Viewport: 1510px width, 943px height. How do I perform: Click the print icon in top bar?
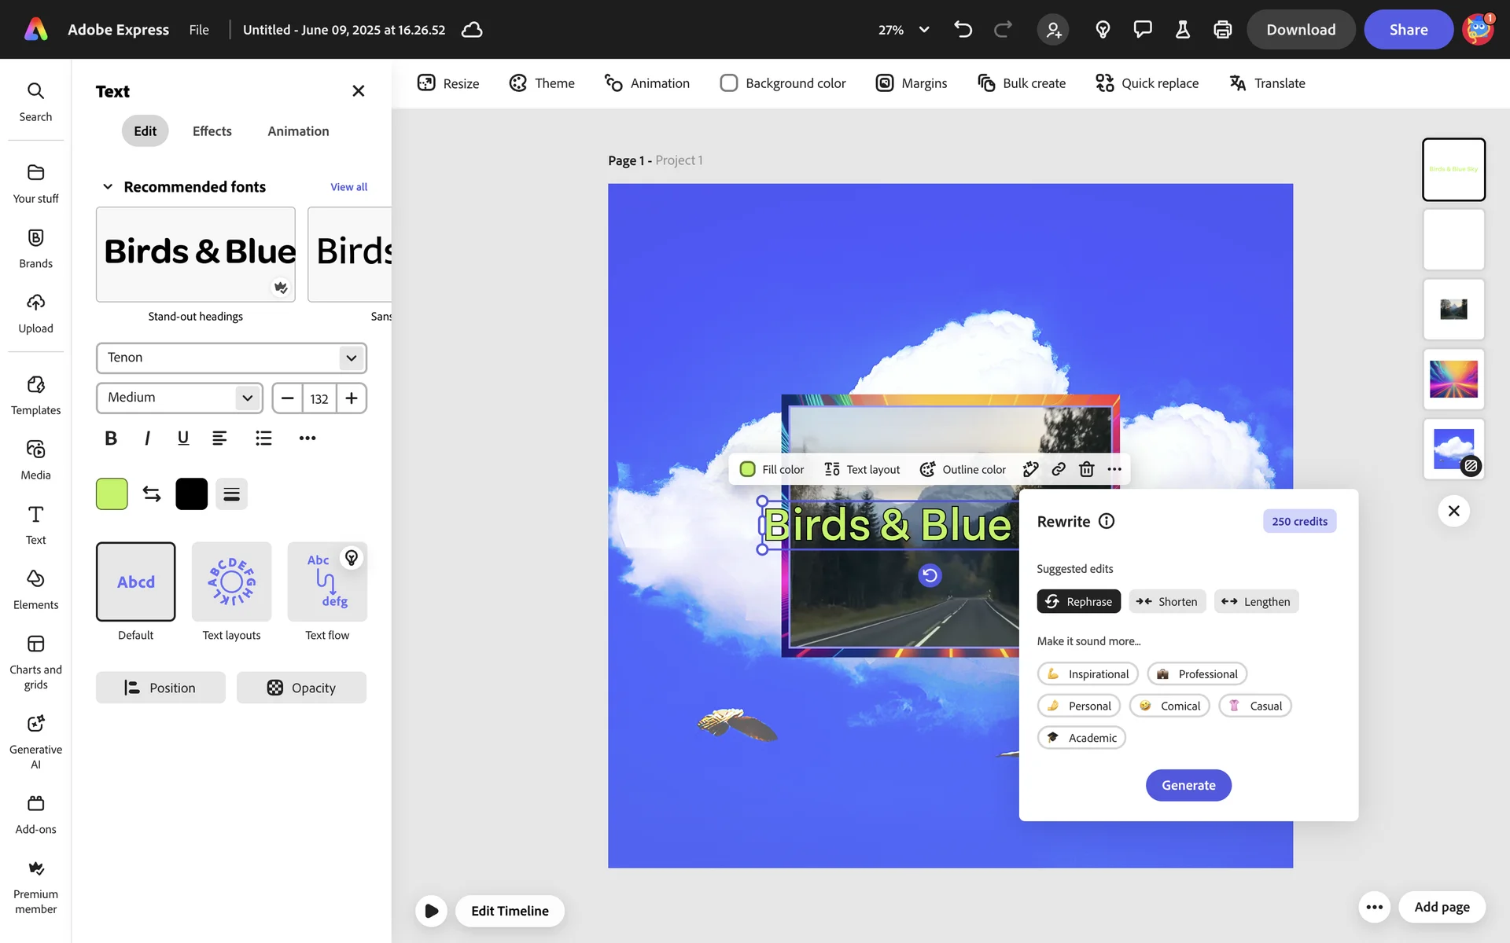tap(1222, 30)
